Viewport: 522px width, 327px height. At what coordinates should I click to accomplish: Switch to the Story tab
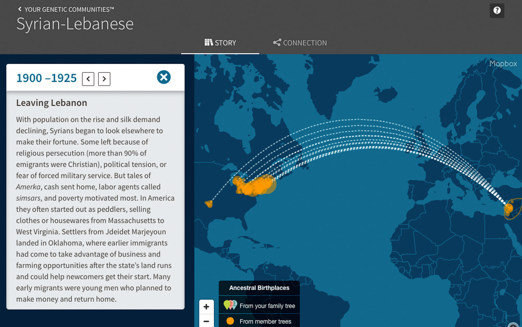[220, 43]
